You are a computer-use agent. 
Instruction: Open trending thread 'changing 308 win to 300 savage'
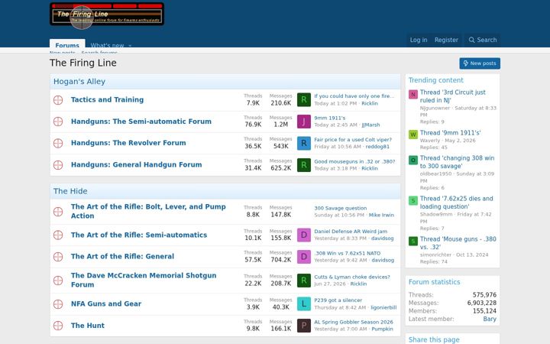pos(457,162)
